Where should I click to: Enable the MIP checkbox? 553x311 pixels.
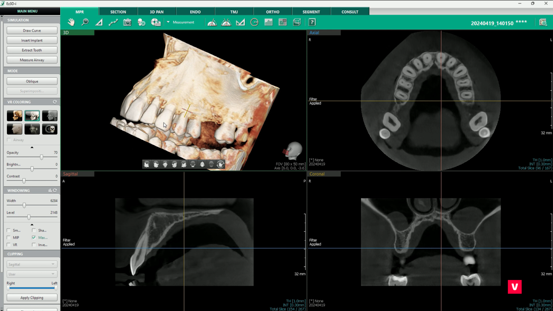point(9,237)
